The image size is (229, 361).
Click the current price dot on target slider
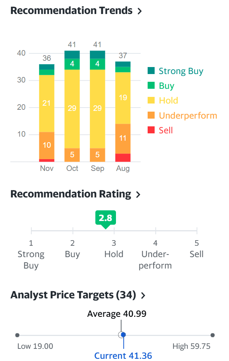(124, 335)
